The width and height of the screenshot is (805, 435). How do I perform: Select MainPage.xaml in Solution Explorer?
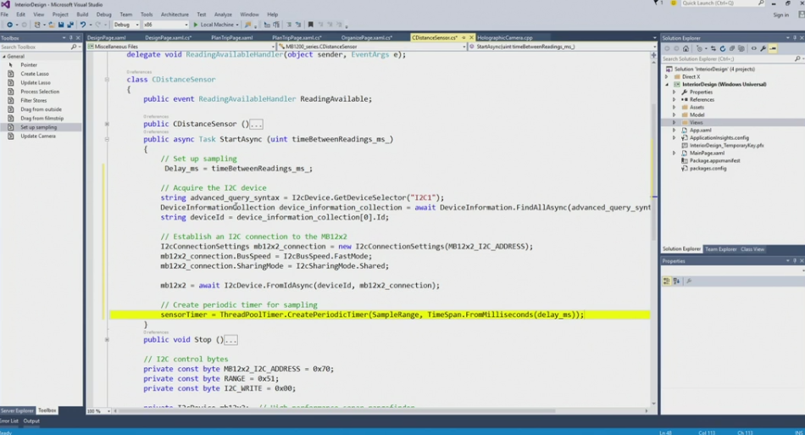(707, 153)
